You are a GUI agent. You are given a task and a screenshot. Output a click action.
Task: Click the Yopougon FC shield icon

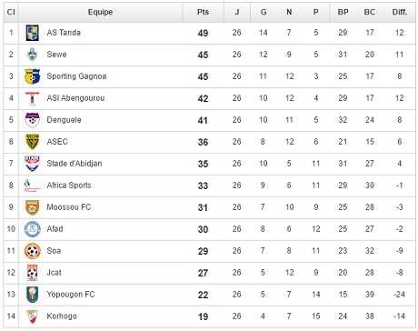(x=33, y=295)
